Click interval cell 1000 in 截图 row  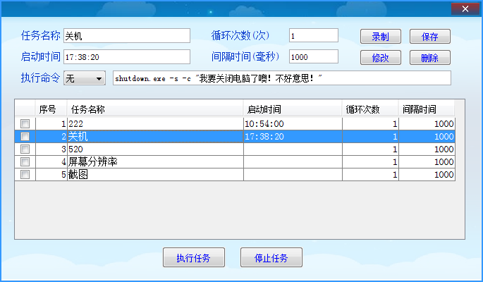427,175
